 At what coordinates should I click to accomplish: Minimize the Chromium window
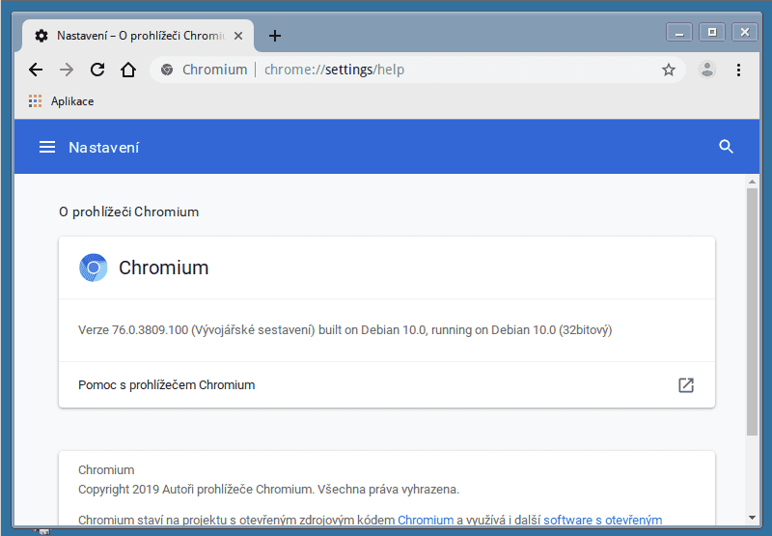pyautogui.click(x=679, y=33)
